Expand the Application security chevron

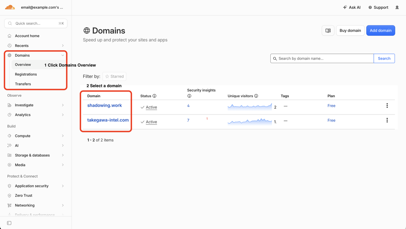[x=63, y=186]
